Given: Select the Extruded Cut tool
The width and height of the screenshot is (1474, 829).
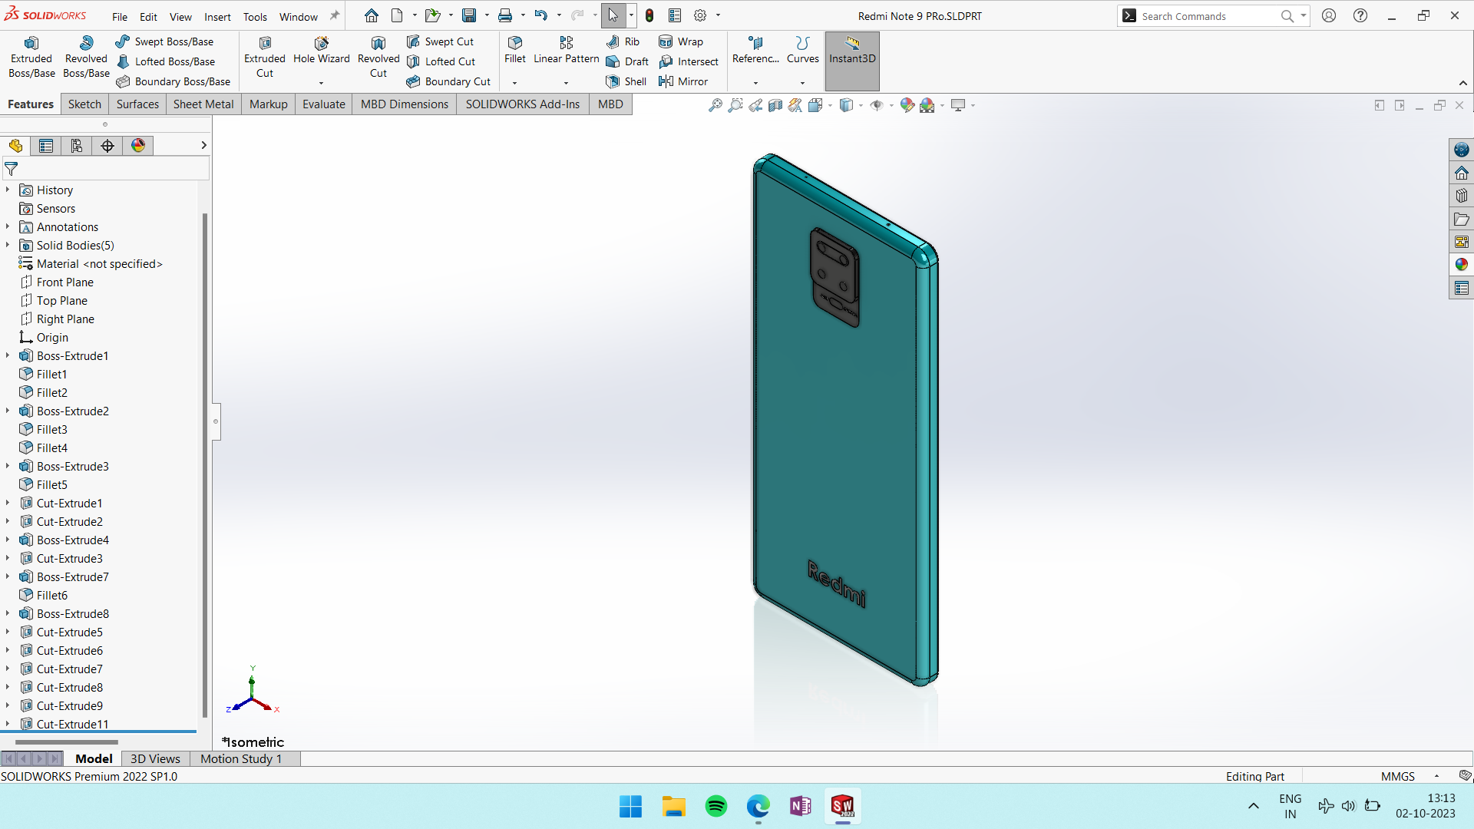Looking at the screenshot, I should (265, 58).
